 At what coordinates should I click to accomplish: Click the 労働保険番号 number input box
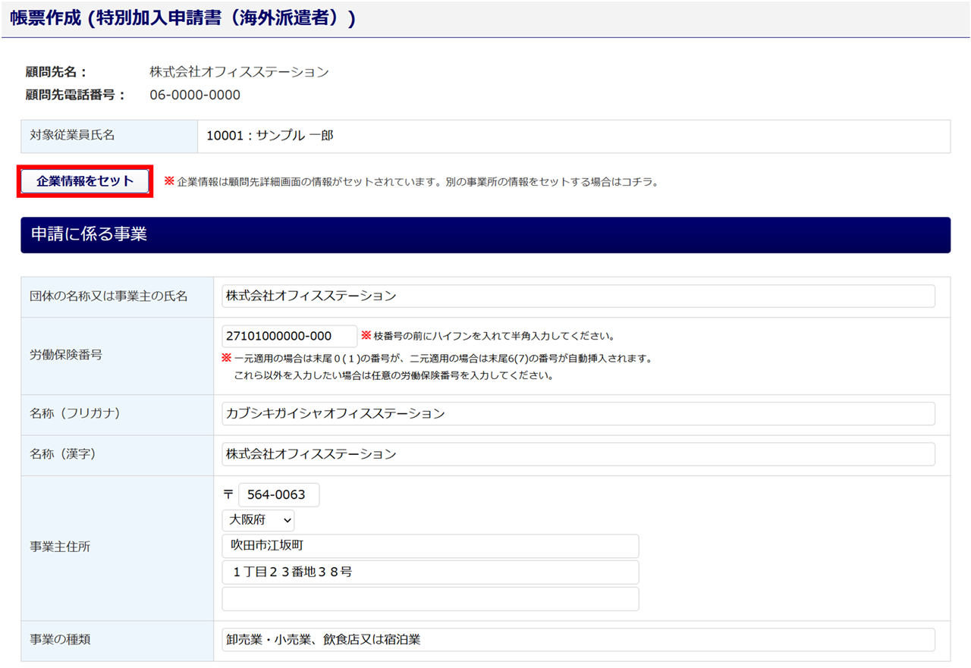pos(289,337)
